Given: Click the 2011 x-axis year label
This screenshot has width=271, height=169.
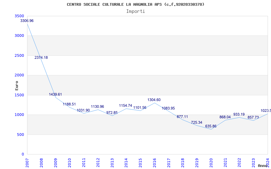Looking at the screenshot, I should (x=84, y=163).
